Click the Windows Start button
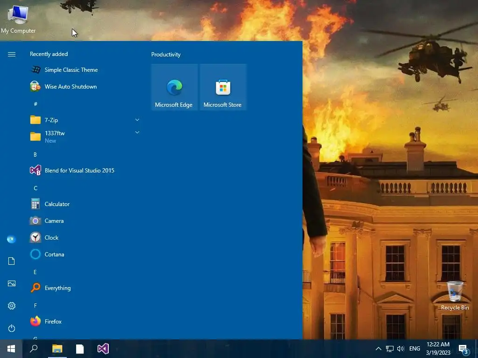Screen dimensions: 478x358 tap(11, 349)
